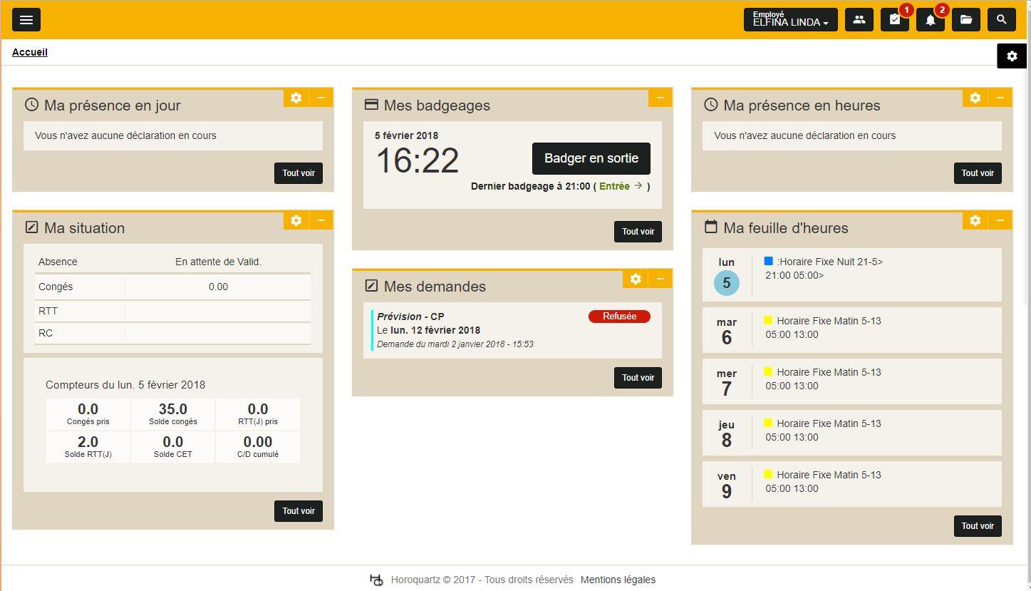
Task: Open settings gear of 'Mes demandes' widget
Action: coord(635,279)
